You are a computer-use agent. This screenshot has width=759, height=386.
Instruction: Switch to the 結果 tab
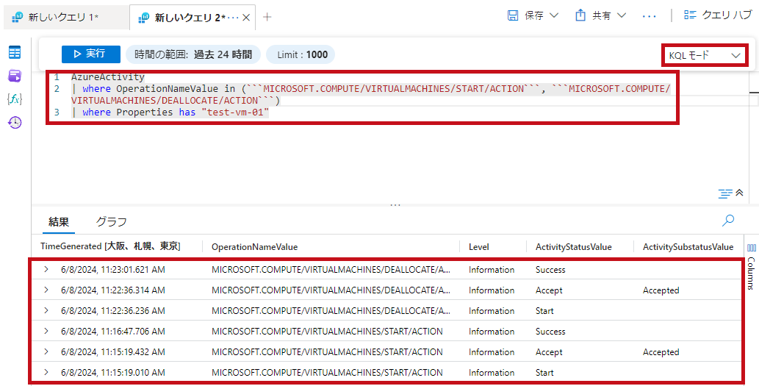pos(59,222)
